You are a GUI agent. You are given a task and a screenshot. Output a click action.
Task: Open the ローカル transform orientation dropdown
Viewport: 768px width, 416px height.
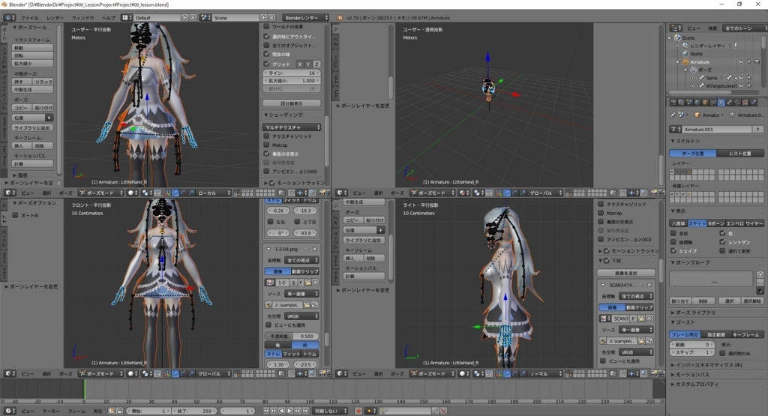point(214,193)
